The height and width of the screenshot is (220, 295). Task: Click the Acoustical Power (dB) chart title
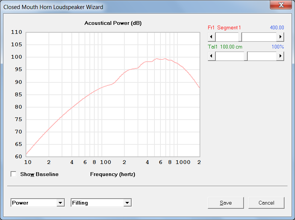(113, 23)
